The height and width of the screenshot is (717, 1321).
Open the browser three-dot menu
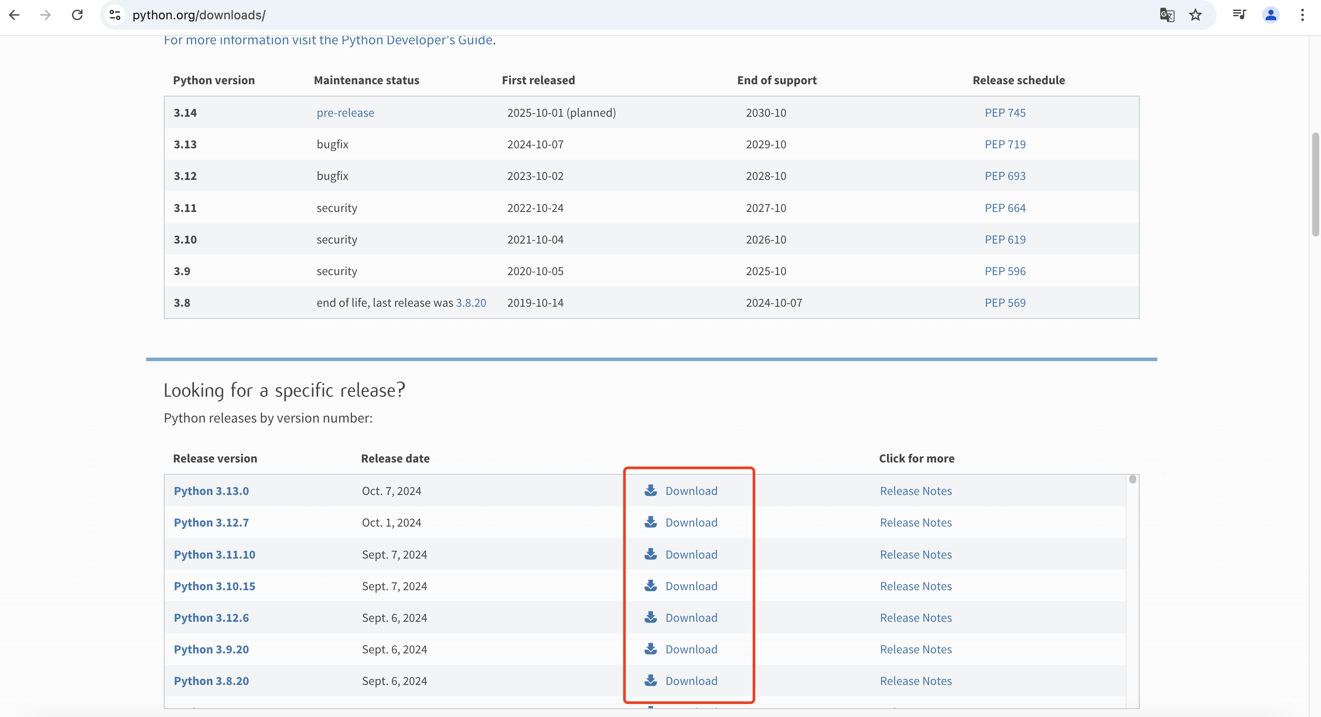[x=1303, y=15]
